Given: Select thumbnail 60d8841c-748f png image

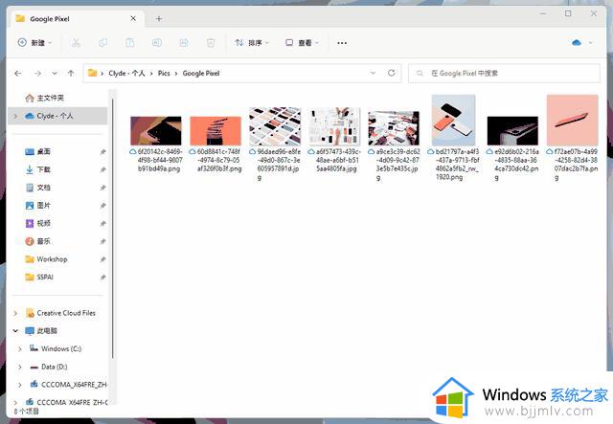Looking at the screenshot, I should (x=216, y=130).
